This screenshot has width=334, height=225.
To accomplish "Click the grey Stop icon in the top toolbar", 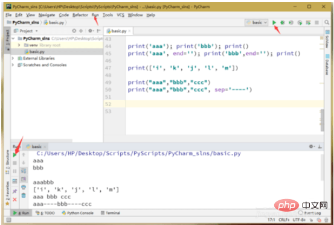I will click(x=316, y=22).
